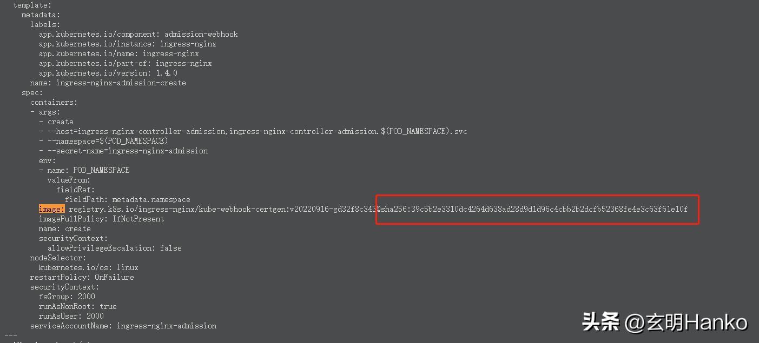
Task: Click 'serviceAccountName: ingress-nginx-admission' text
Action: (x=123, y=326)
